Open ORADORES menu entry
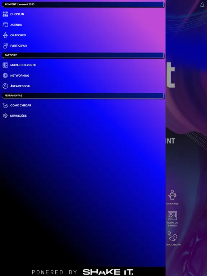 point(18,35)
